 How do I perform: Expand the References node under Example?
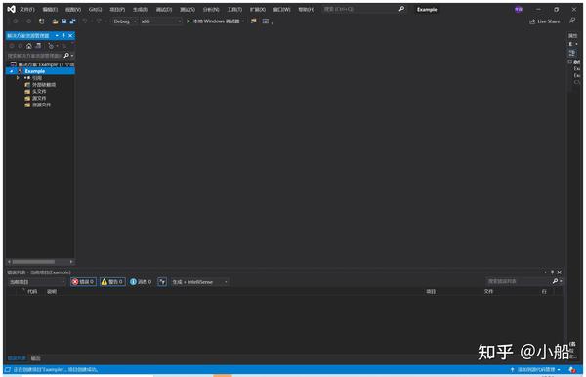[x=18, y=78]
